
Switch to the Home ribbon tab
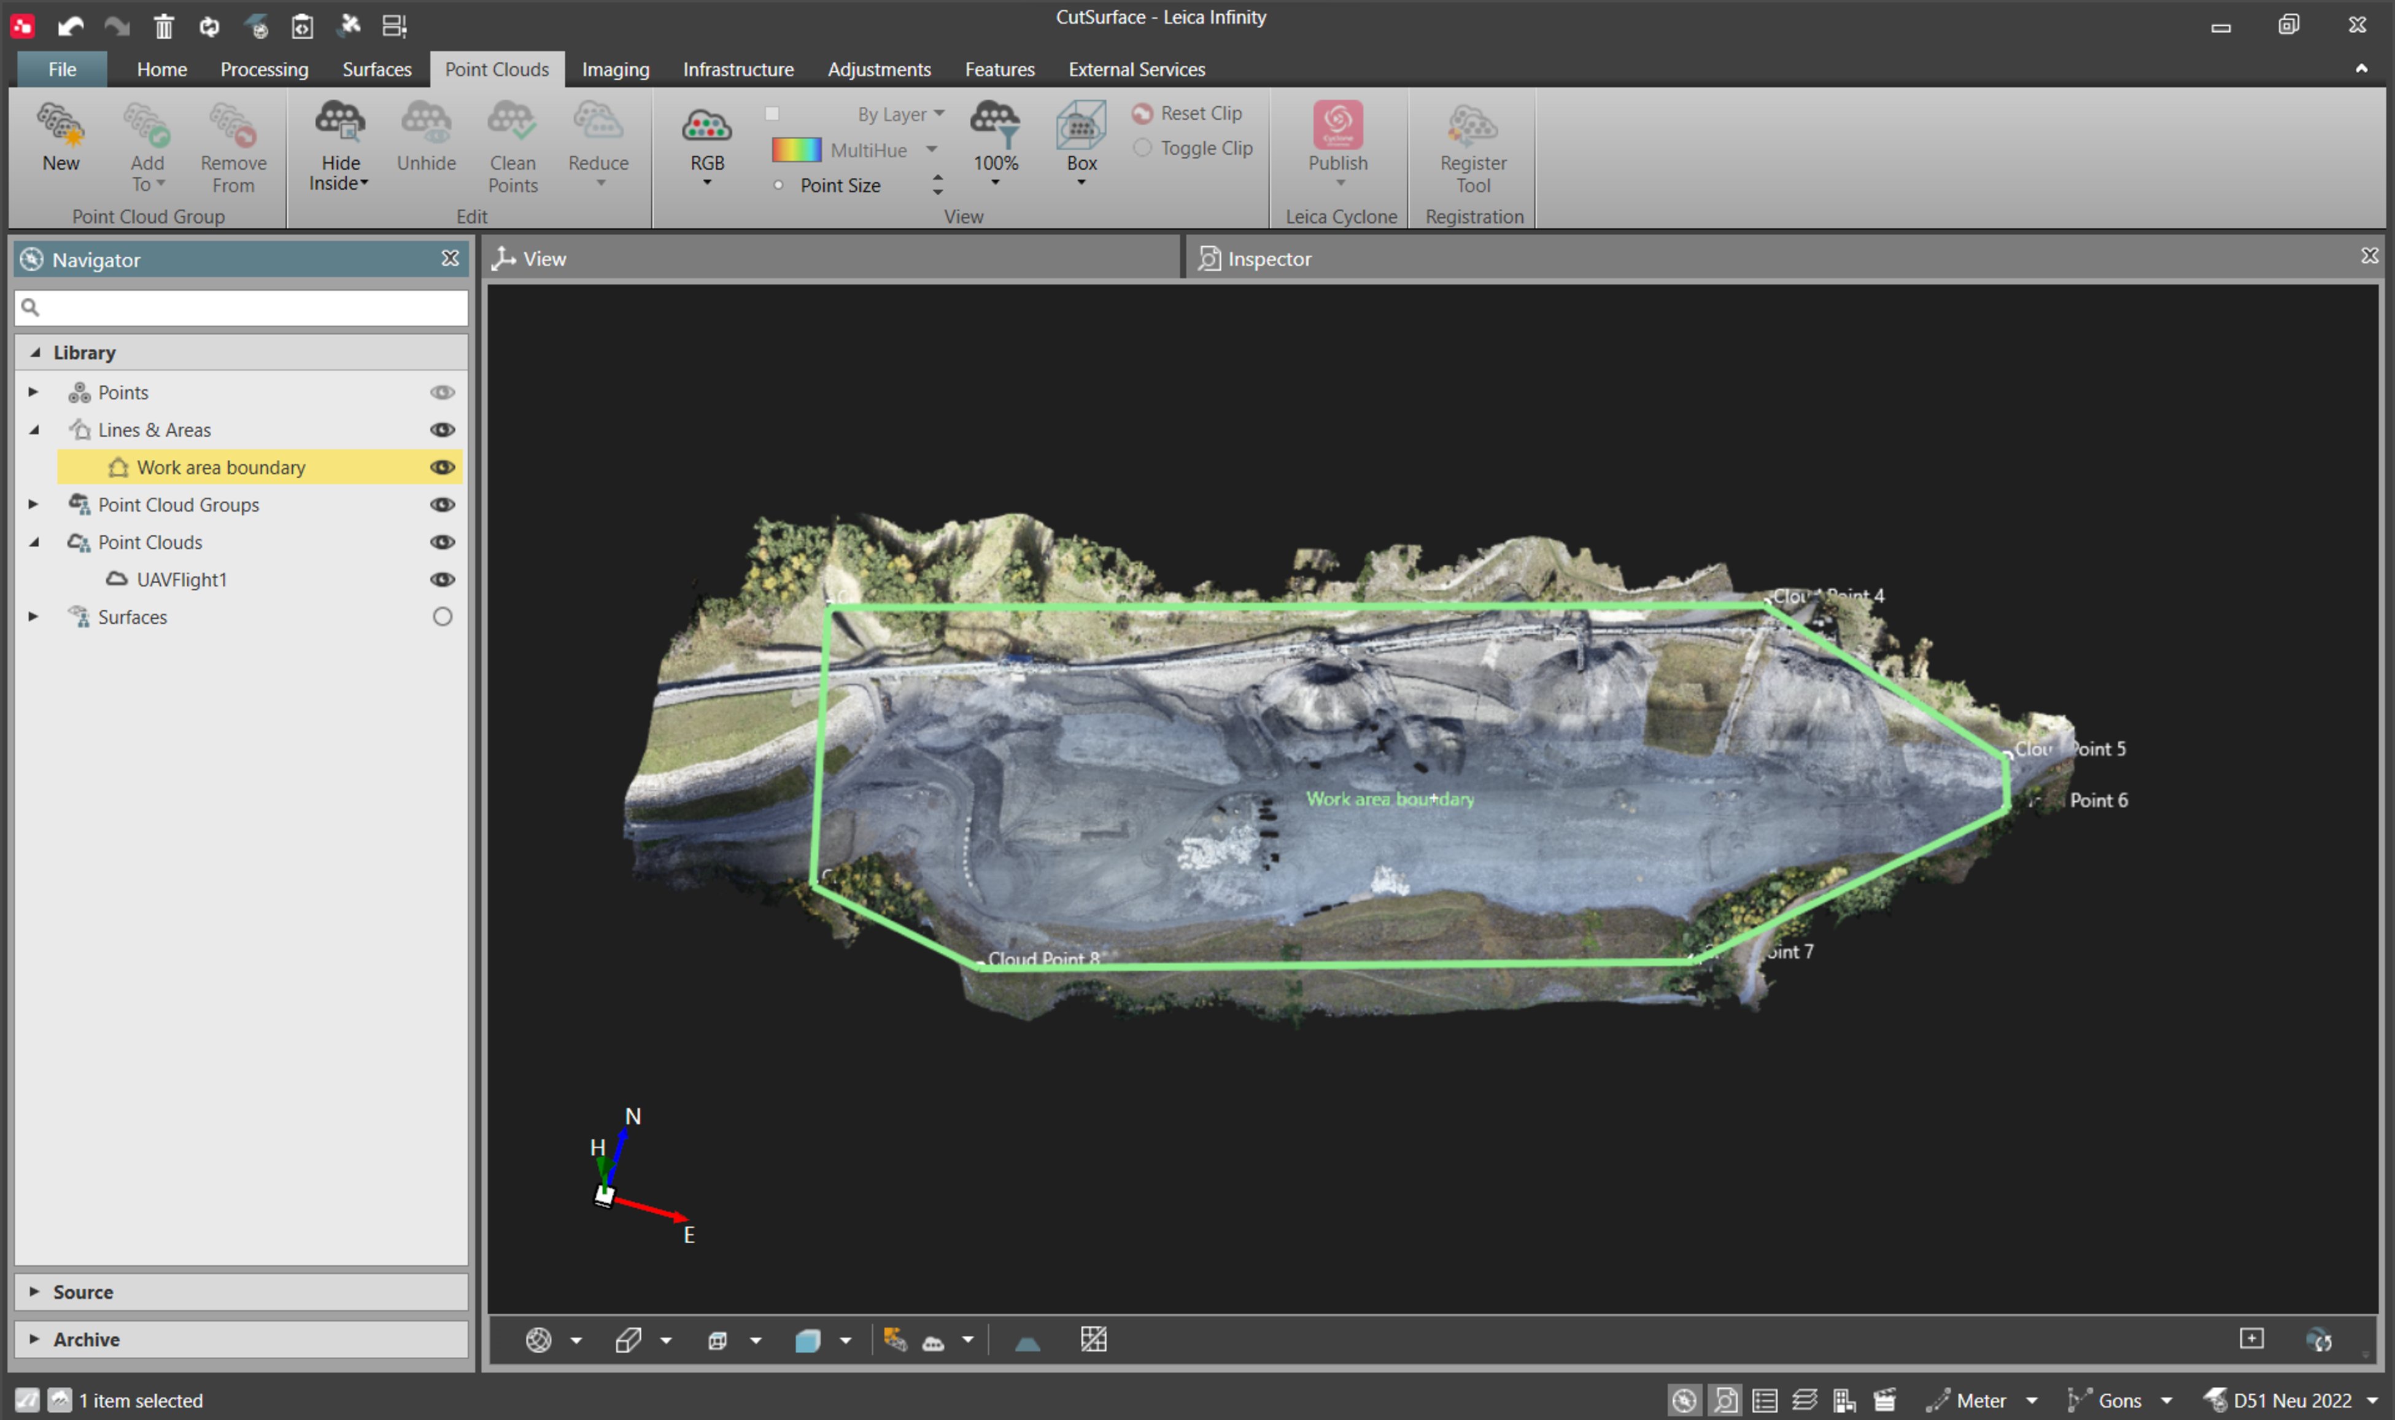[x=161, y=69]
